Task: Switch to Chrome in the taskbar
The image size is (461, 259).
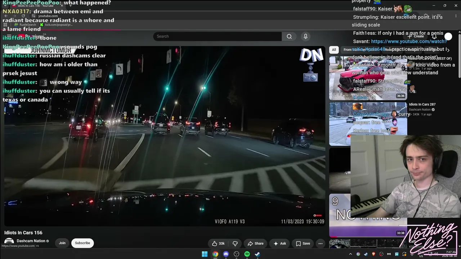Action: (215, 254)
